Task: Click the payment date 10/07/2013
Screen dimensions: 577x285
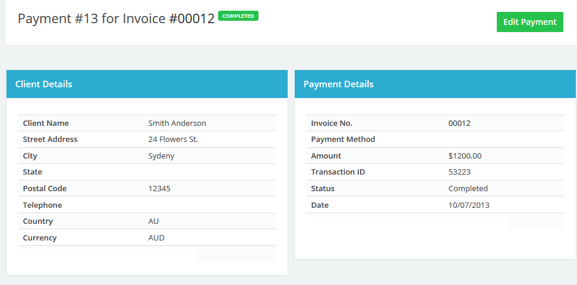Action: tap(469, 205)
